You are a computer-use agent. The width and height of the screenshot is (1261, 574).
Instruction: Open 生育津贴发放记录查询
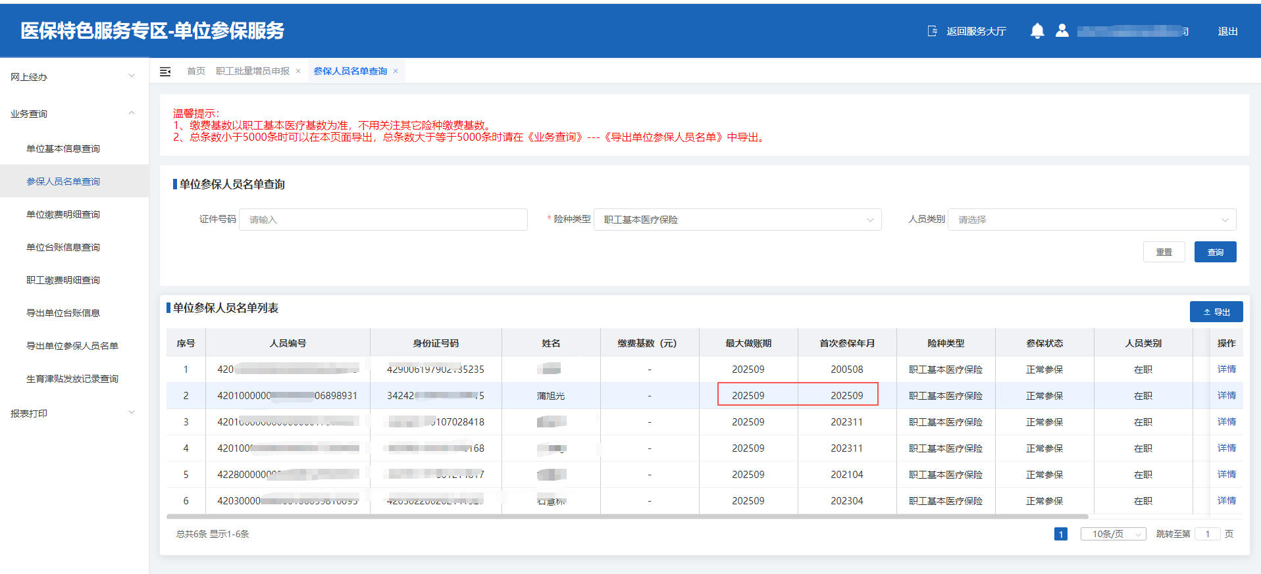(72, 379)
